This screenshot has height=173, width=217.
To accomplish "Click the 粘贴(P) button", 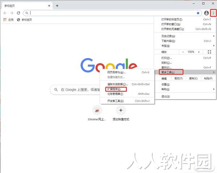I will click(x=208, y=79).
